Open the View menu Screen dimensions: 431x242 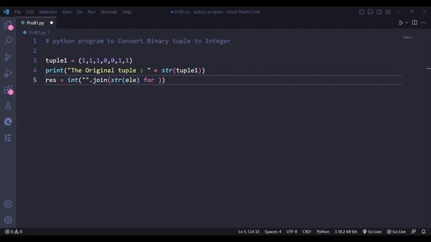(x=67, y=12)
